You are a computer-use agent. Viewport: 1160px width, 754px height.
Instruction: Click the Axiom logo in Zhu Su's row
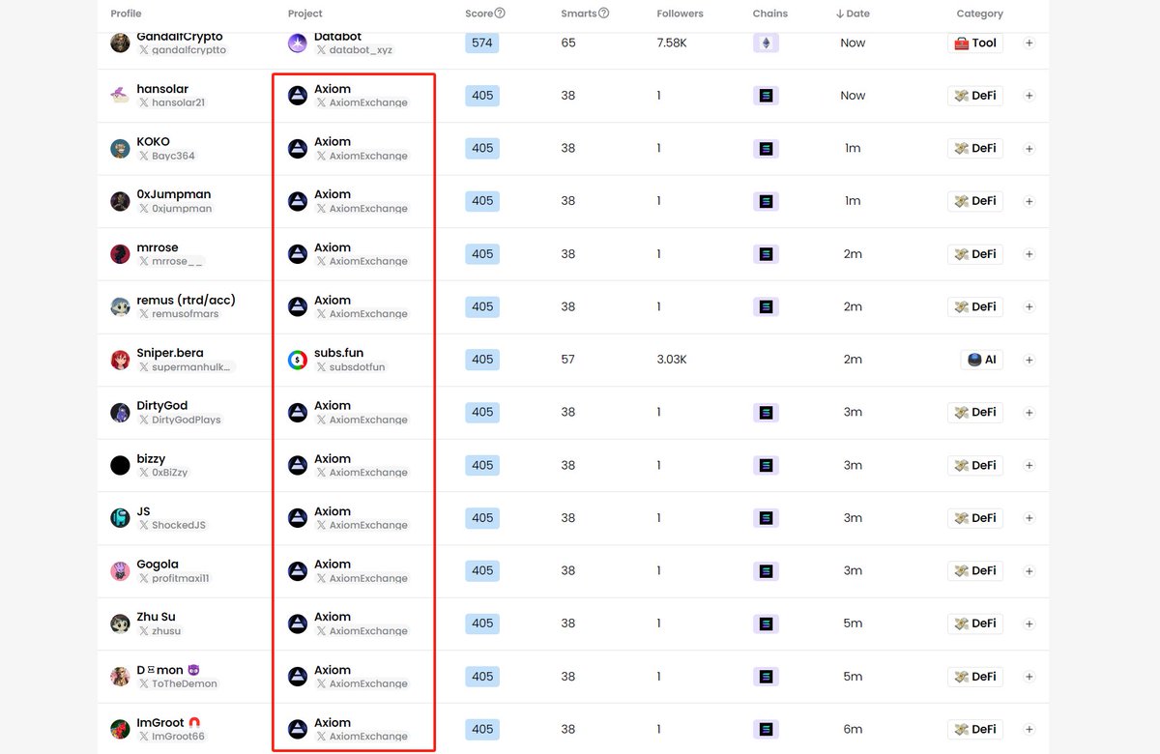tap(298, 623)
